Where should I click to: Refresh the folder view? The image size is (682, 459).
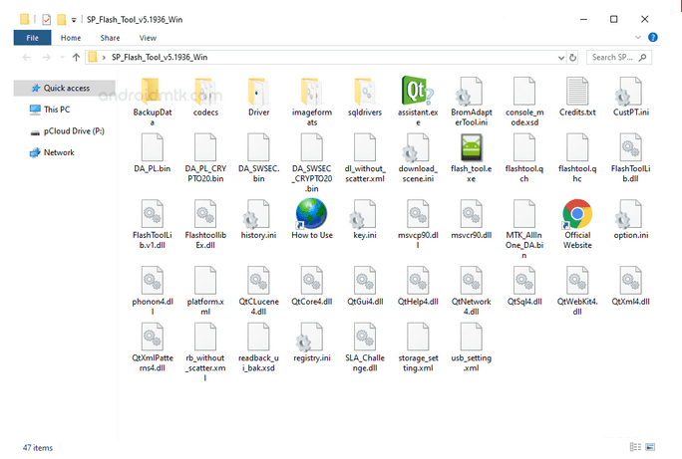click(x=573, y=58)
